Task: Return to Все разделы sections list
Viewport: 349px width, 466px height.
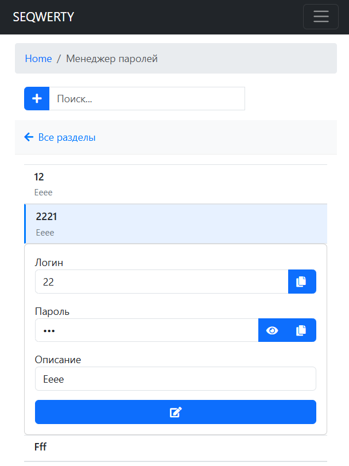Action: (67, 137)
